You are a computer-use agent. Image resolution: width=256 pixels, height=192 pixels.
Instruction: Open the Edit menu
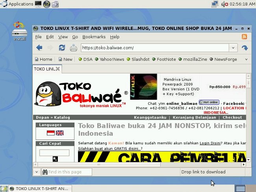pyautogui.click(x=50, y=37)
